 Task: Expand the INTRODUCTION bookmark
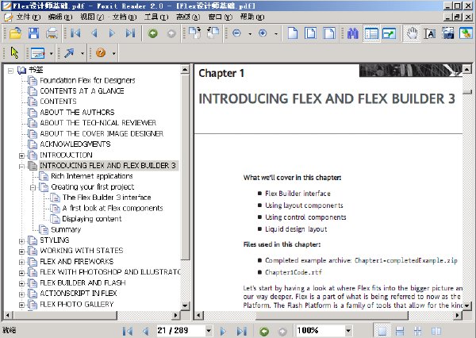pos(21,156)
